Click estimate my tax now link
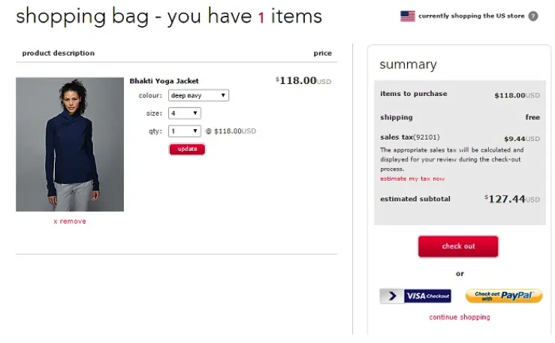555x343 pixels. point(412,179)
